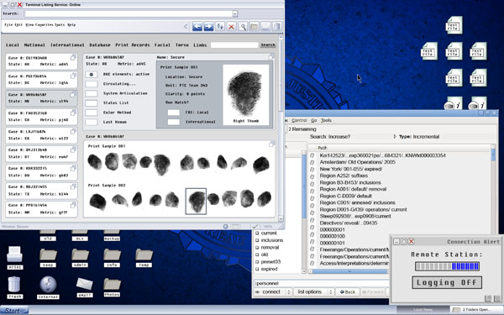Open the Control menu in the file window

[x=299, y=120]
